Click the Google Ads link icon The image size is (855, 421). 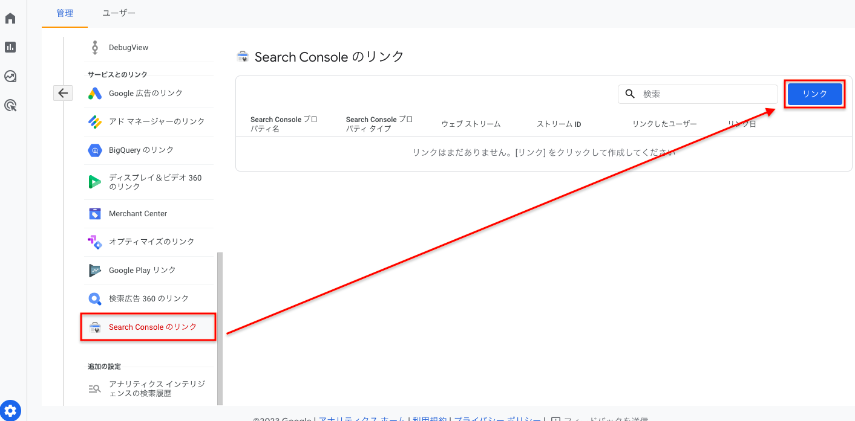94,93
